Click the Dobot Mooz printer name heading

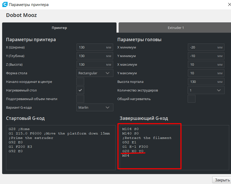pyautogui.click(x=21, y=15)
